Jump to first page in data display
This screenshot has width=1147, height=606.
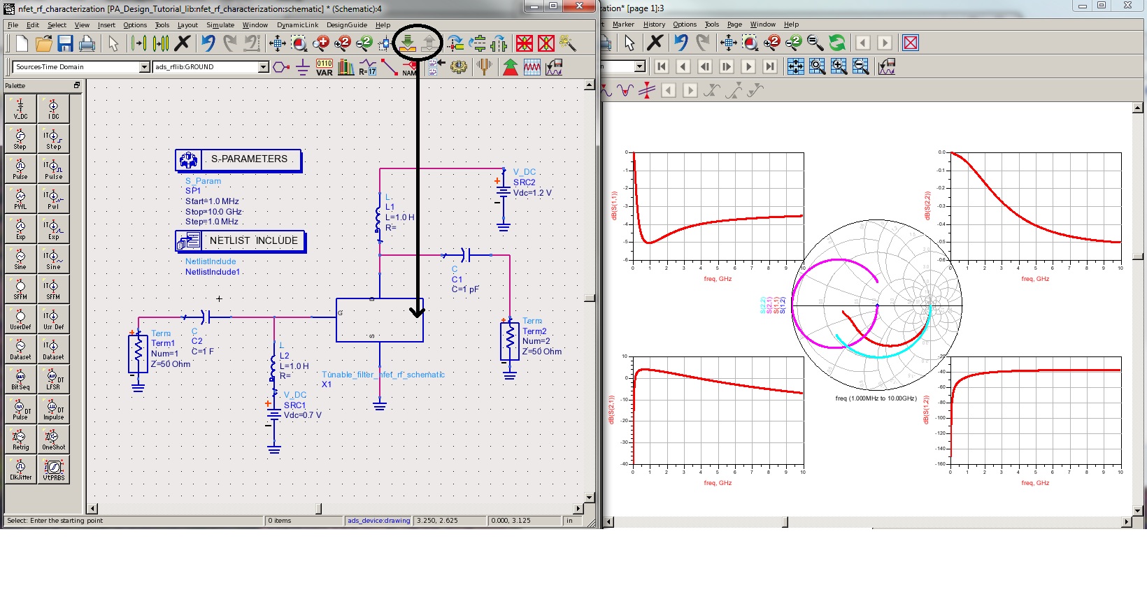tap(661, 67)
